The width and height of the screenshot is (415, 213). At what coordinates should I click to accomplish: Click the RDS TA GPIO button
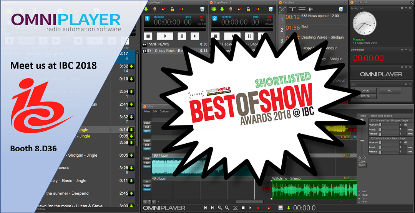[365, 97]
